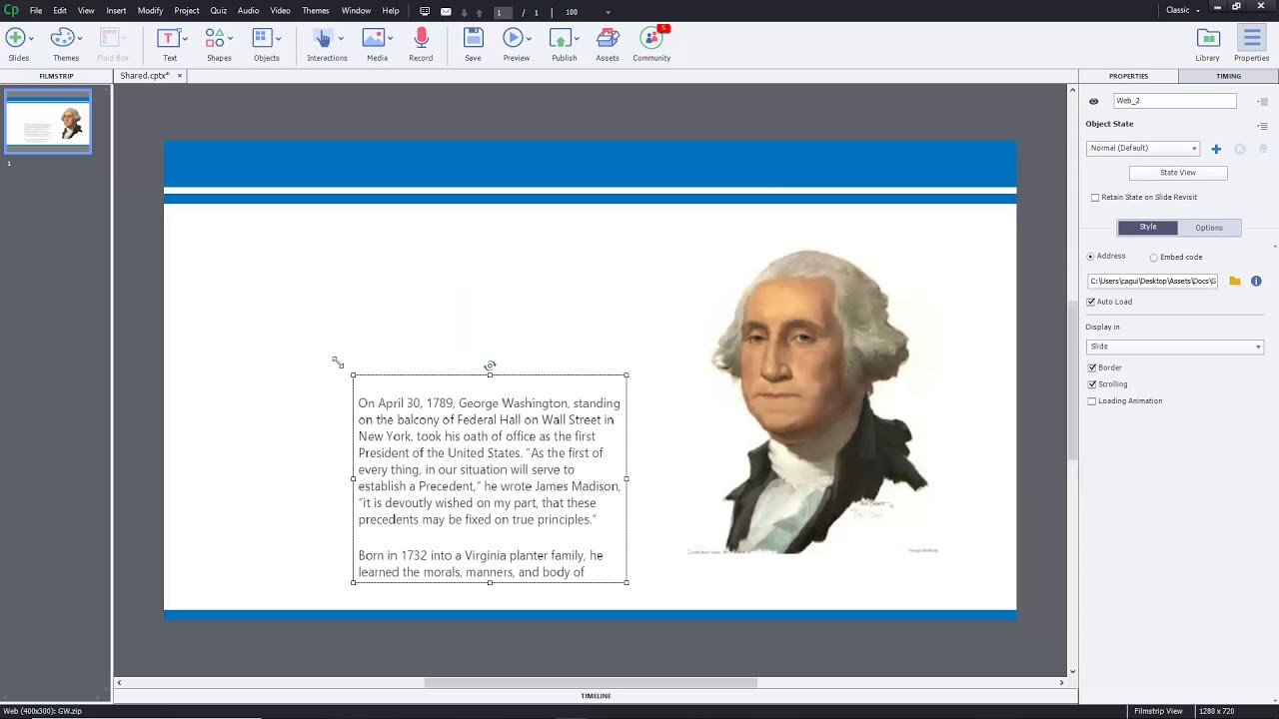Click the blue plus add state icon

[1216, 149]
